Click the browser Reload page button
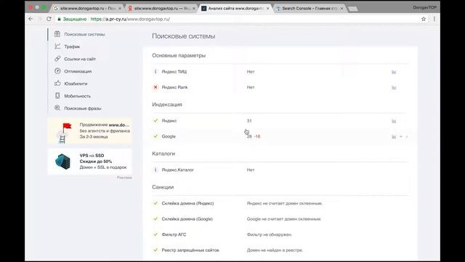This screenshot has width=465, height=262. coord(49,19)
